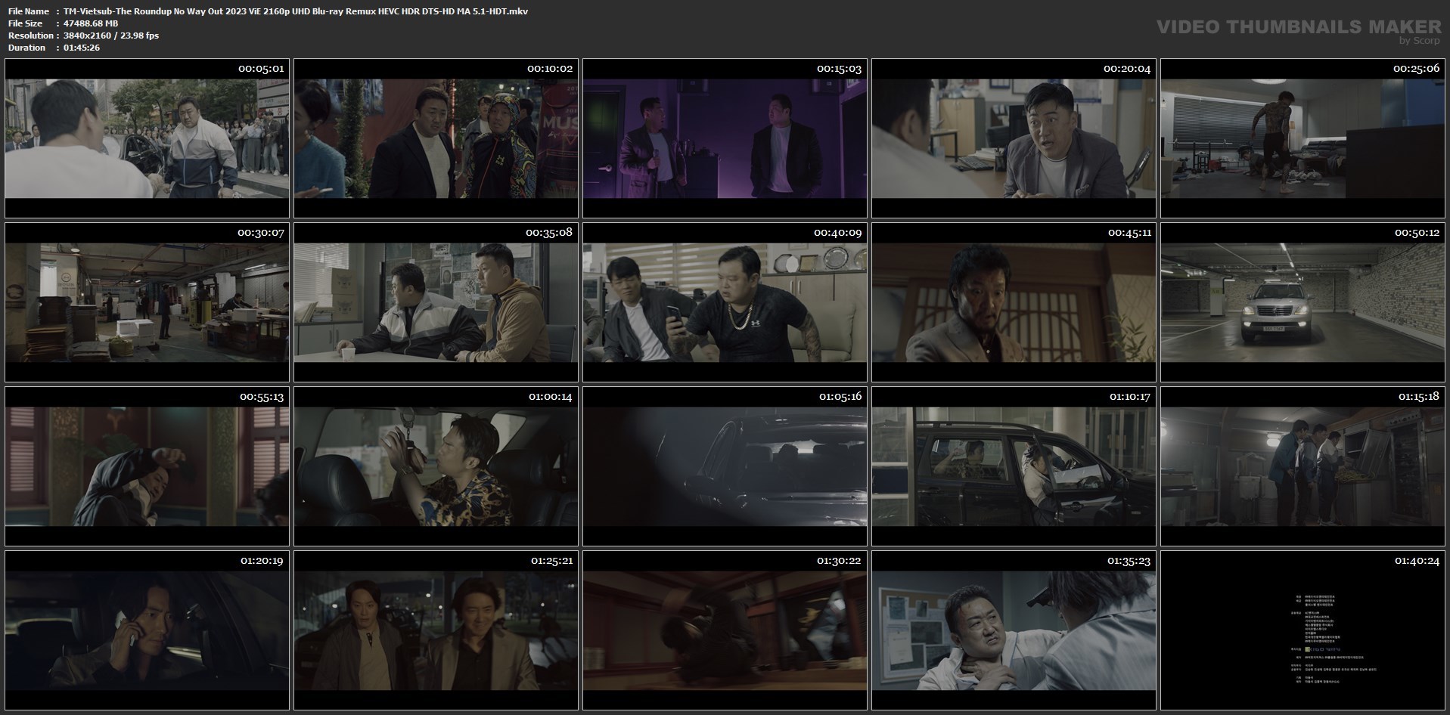
Task: Click the timestamp label 01:00:14
Action: tap(551, 397)
